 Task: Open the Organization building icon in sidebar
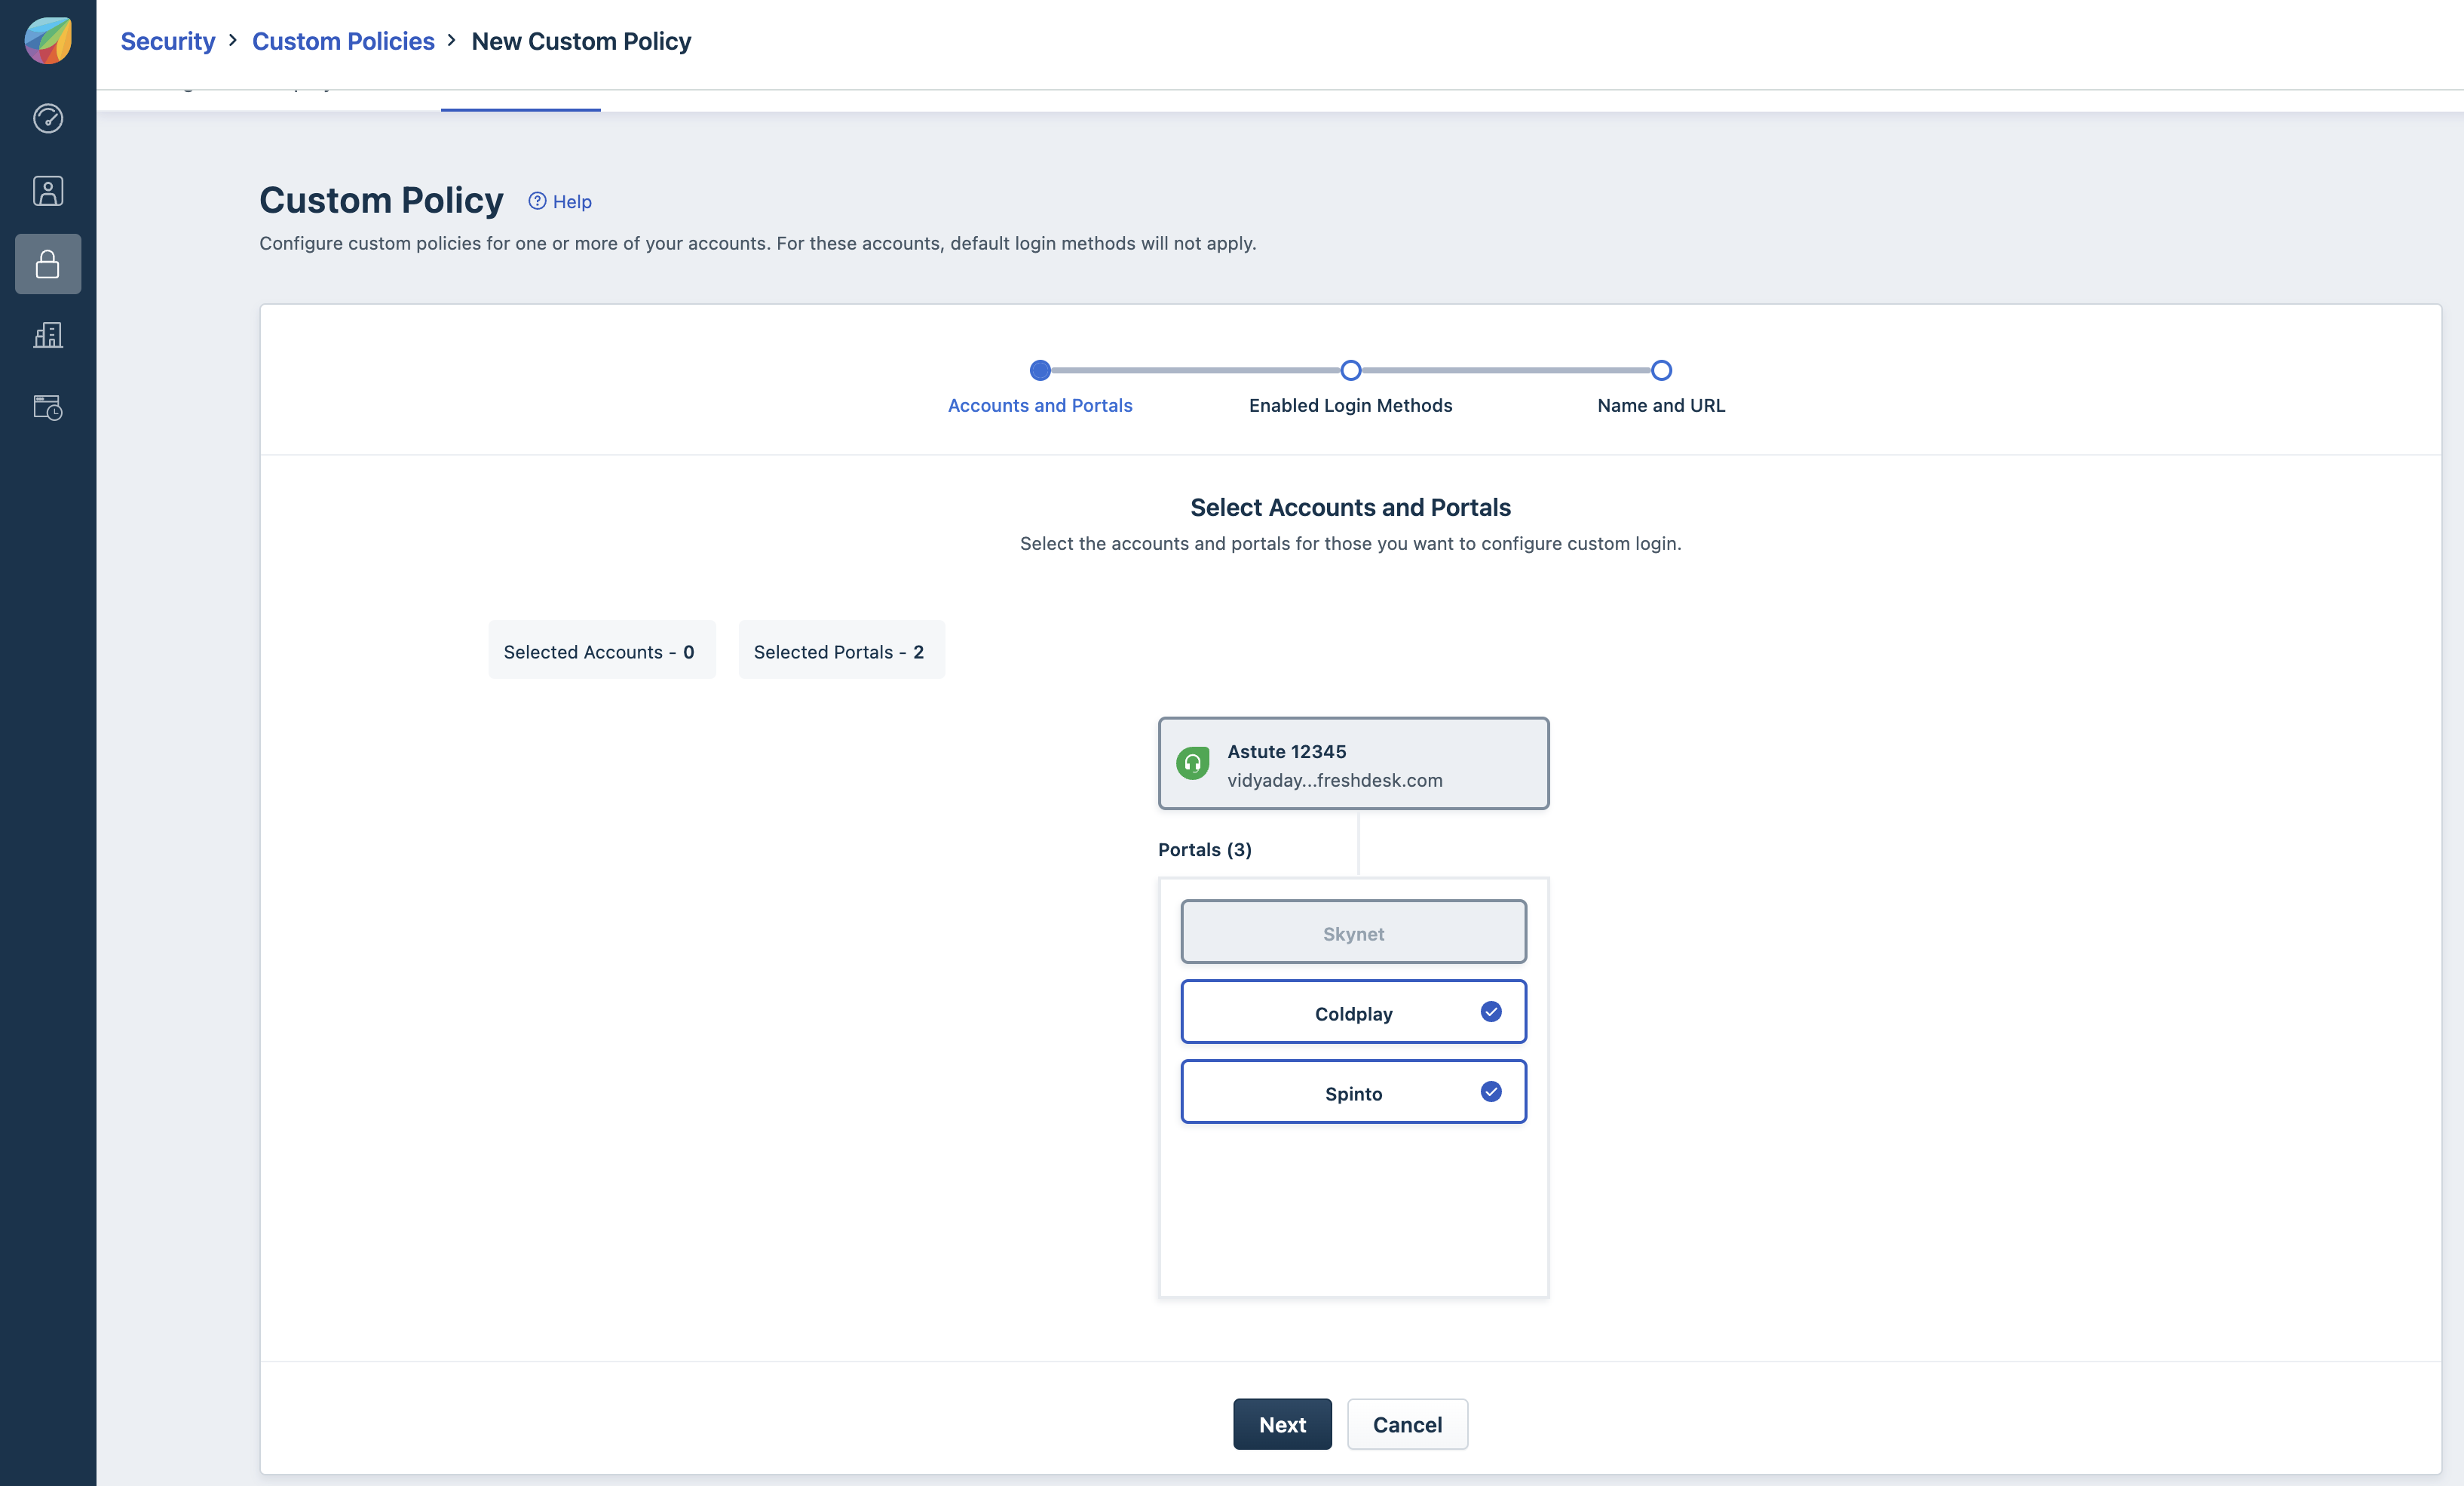(x=48, y=335)
